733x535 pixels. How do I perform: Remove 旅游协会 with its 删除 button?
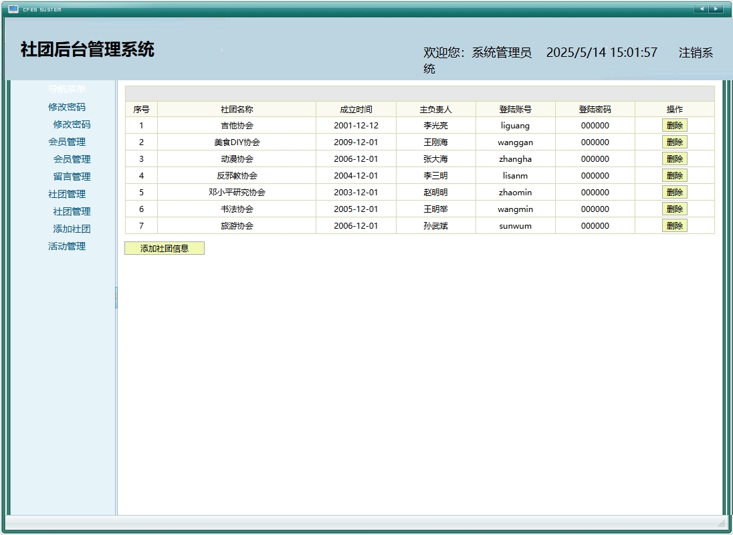(x=674, y=225)
